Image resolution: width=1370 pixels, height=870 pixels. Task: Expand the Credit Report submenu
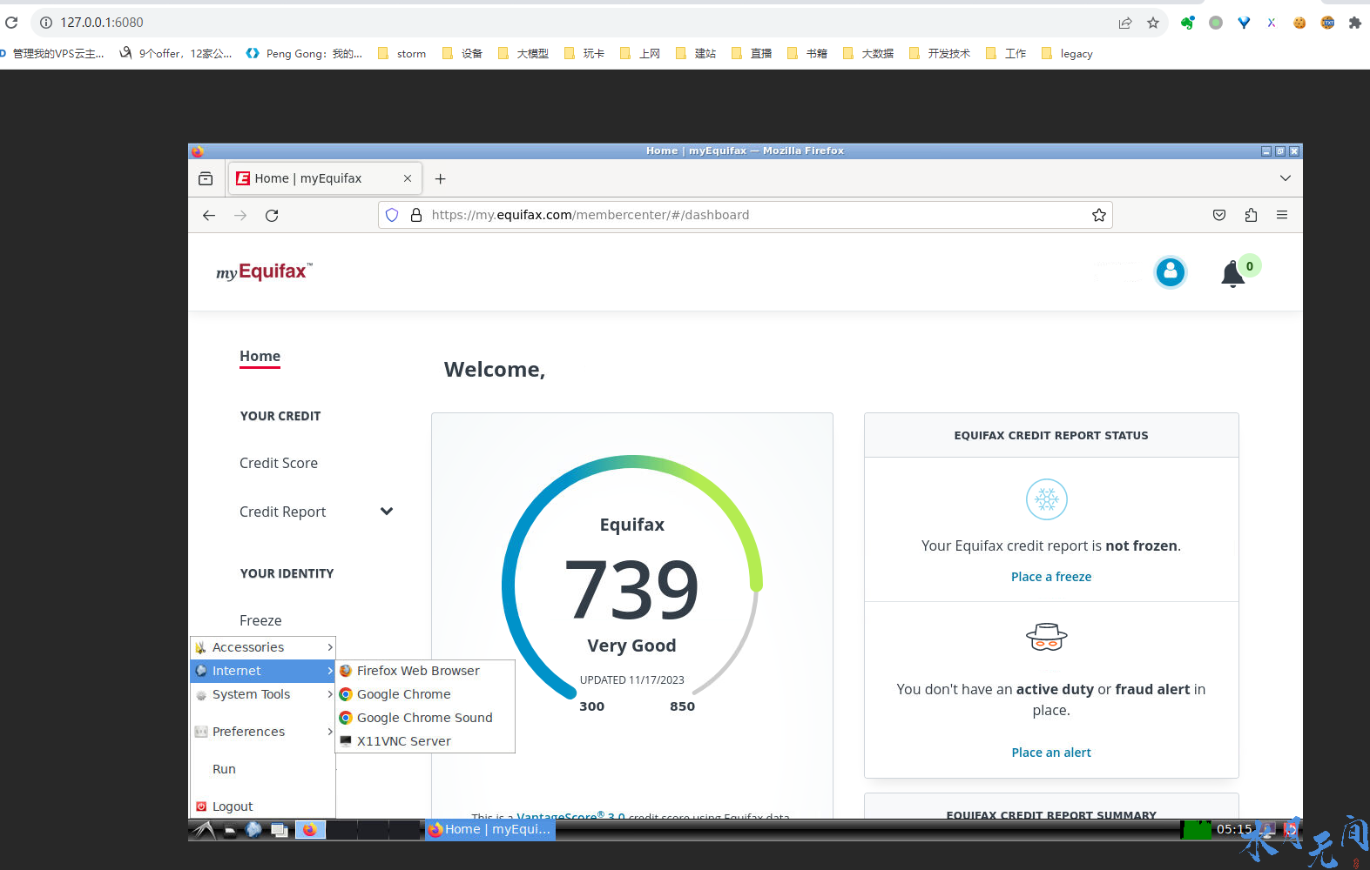387,512
